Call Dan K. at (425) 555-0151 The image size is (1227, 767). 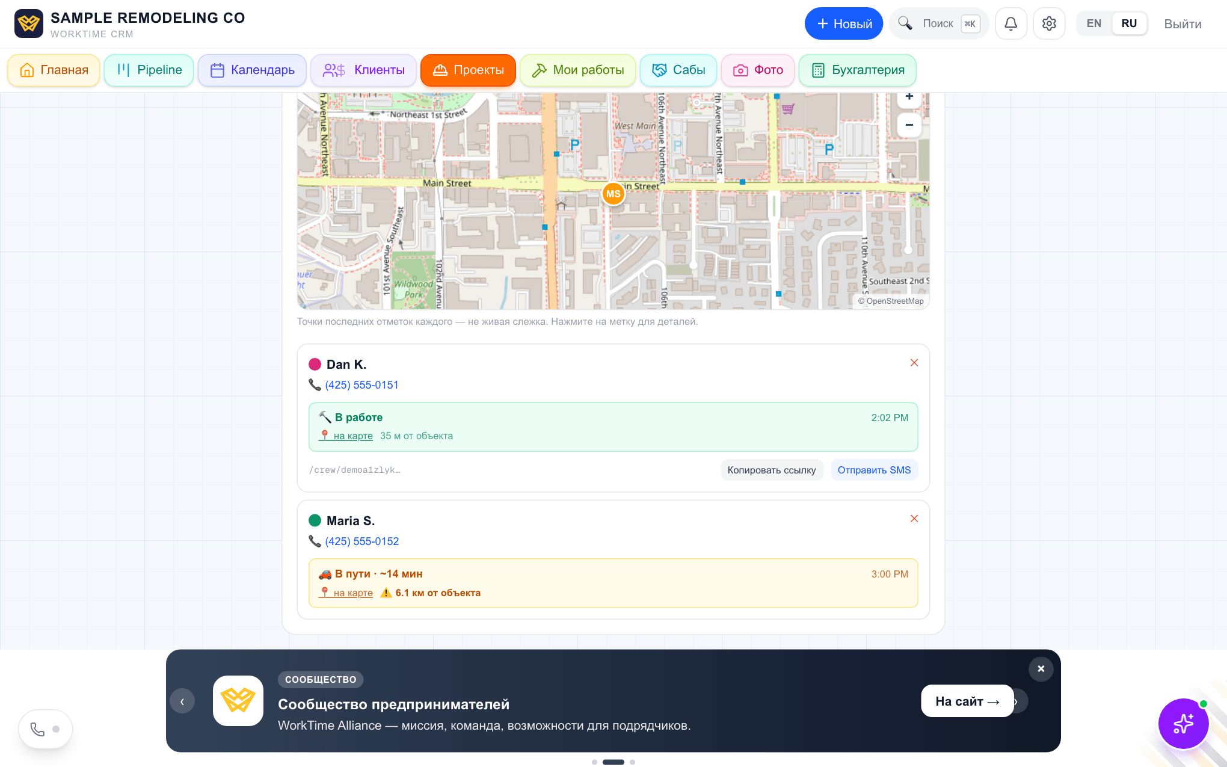pyautogui.click(x=361, y=385)
